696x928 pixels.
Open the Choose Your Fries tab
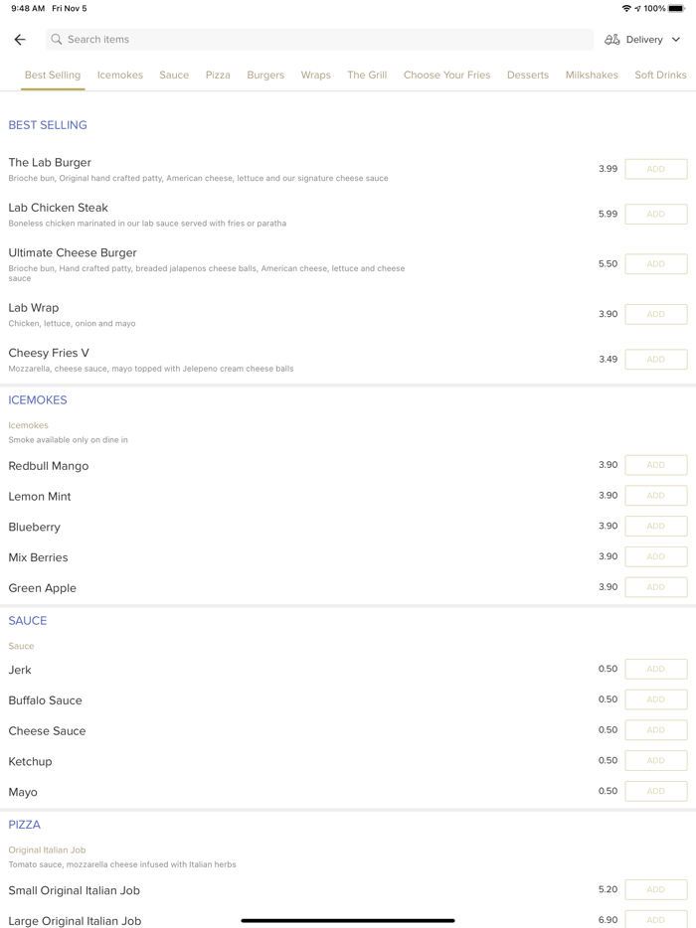click(446, 76)
